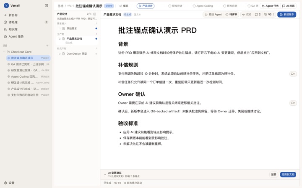
Task: View 改动 changes with the code icon
Action: pos(247,14)
